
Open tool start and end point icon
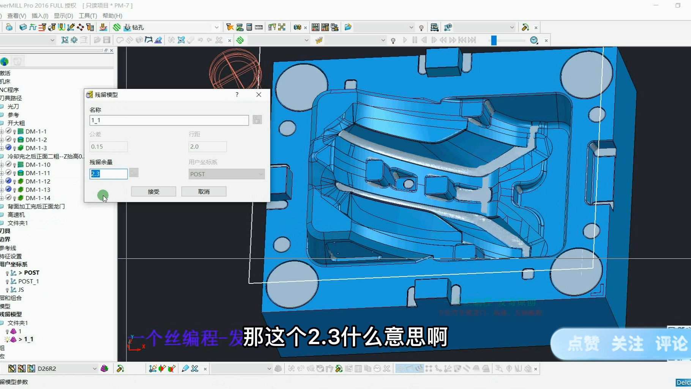tap(52, 27)
